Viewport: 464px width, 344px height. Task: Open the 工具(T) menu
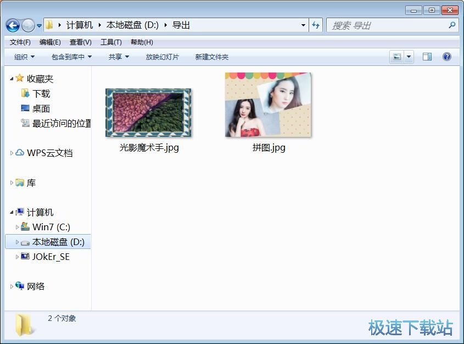pyautogui.click(x=111, y=42)
